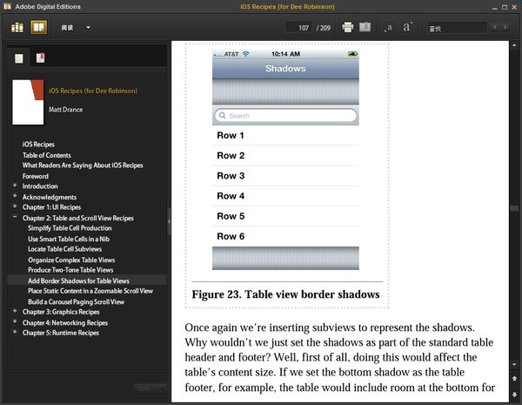Open Build a Carousel Paging Scroll View
This screenshot has height=405, width=522.
click(x=77, y=302)
